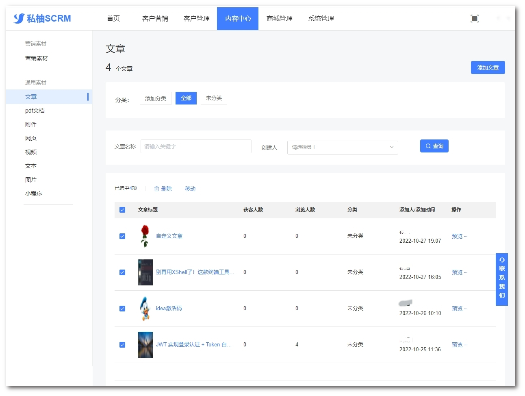The width and height of the screenshot is (525, 396).
Task: Open the Donald Duck thumbnail of idea激活码
Action: 145,309
